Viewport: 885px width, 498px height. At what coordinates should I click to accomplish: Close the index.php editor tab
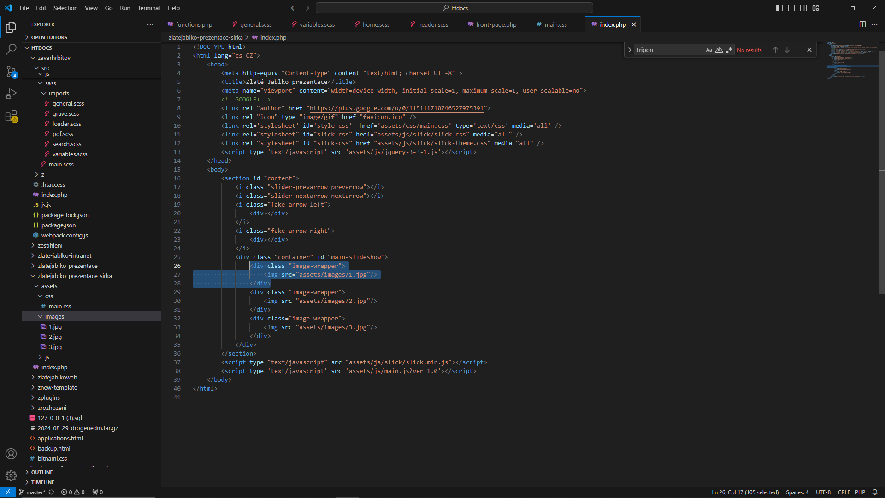tap(634, 24)
